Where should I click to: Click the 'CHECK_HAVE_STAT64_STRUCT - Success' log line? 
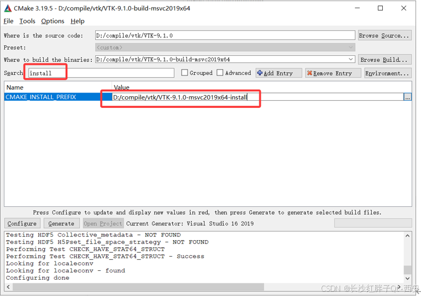pos(105,256)
